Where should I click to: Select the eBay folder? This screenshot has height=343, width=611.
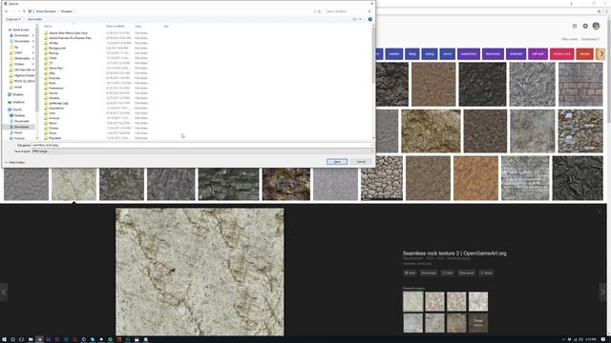52,73
